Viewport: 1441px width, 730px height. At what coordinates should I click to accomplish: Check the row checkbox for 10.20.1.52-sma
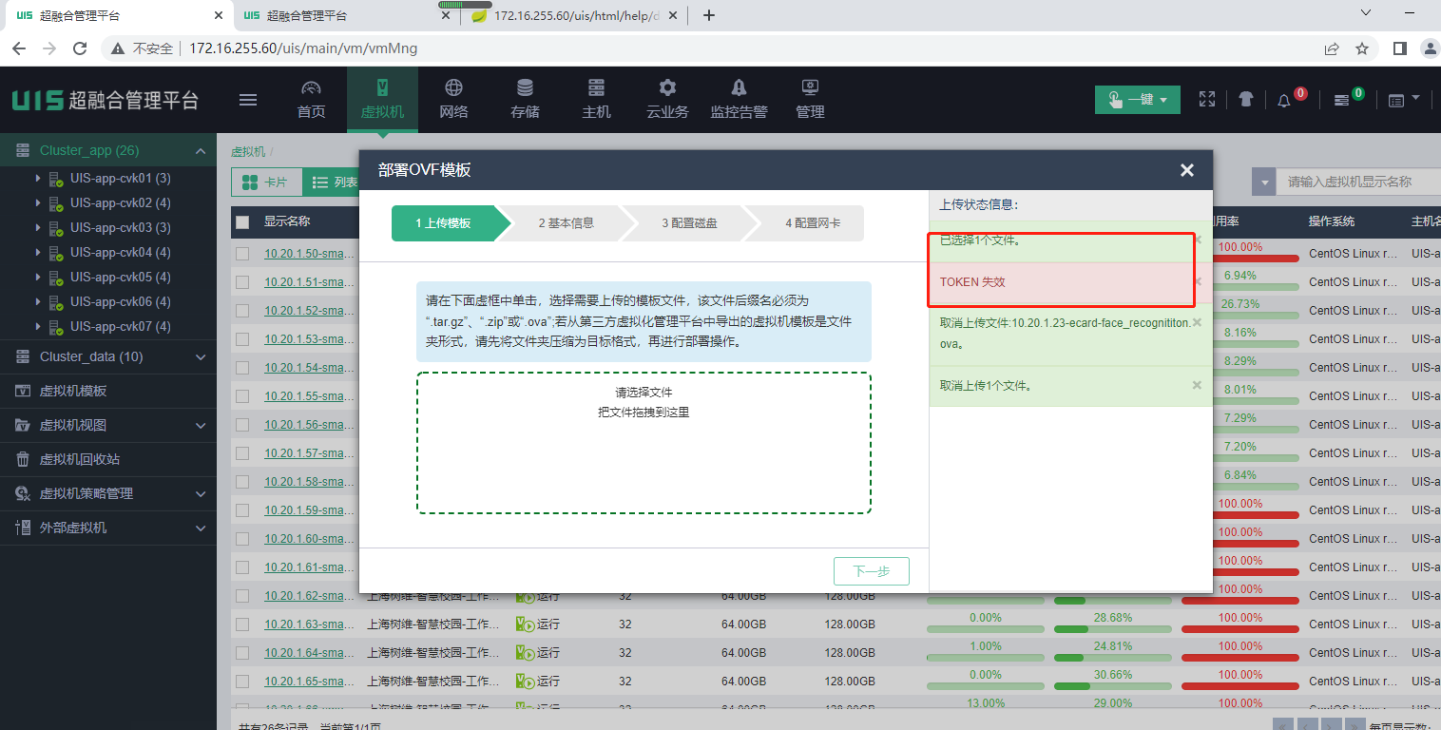[242, 311]
